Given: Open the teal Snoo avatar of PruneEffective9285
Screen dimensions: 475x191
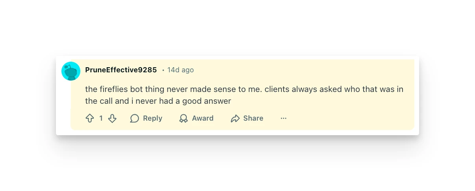Looking at the screenshot, I should click(71, 71).
